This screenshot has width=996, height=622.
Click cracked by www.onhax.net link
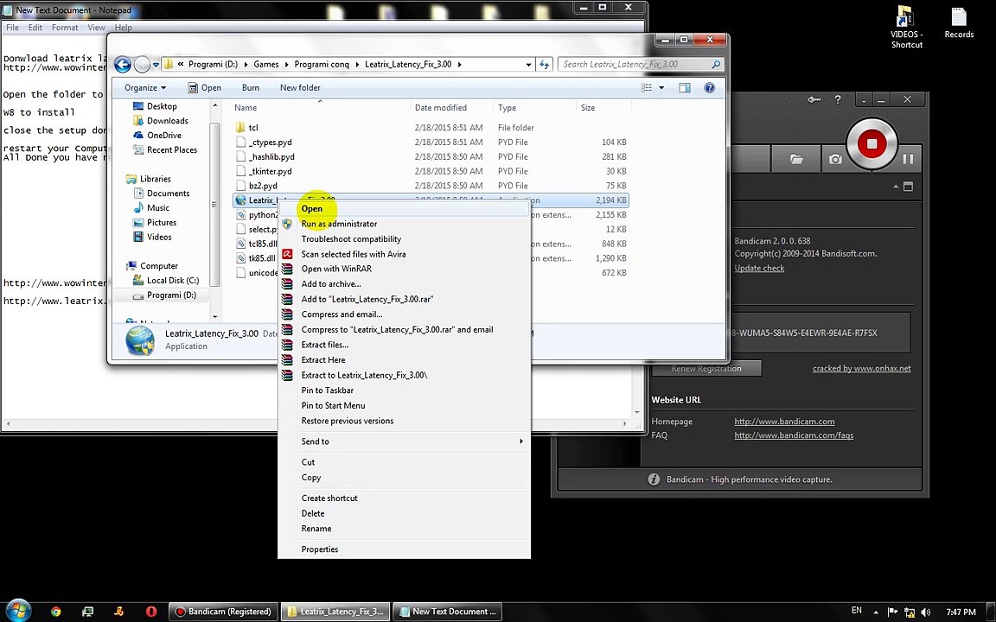point(861,368)
